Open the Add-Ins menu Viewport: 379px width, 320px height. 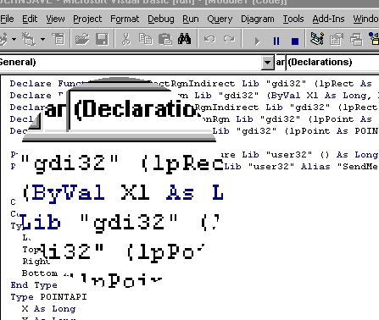[x=328, y=19]
